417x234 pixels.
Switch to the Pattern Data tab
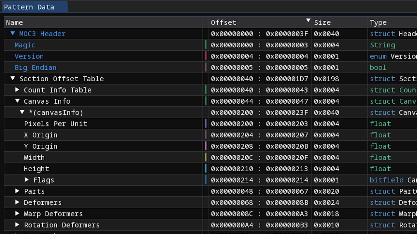click(29, 7)
